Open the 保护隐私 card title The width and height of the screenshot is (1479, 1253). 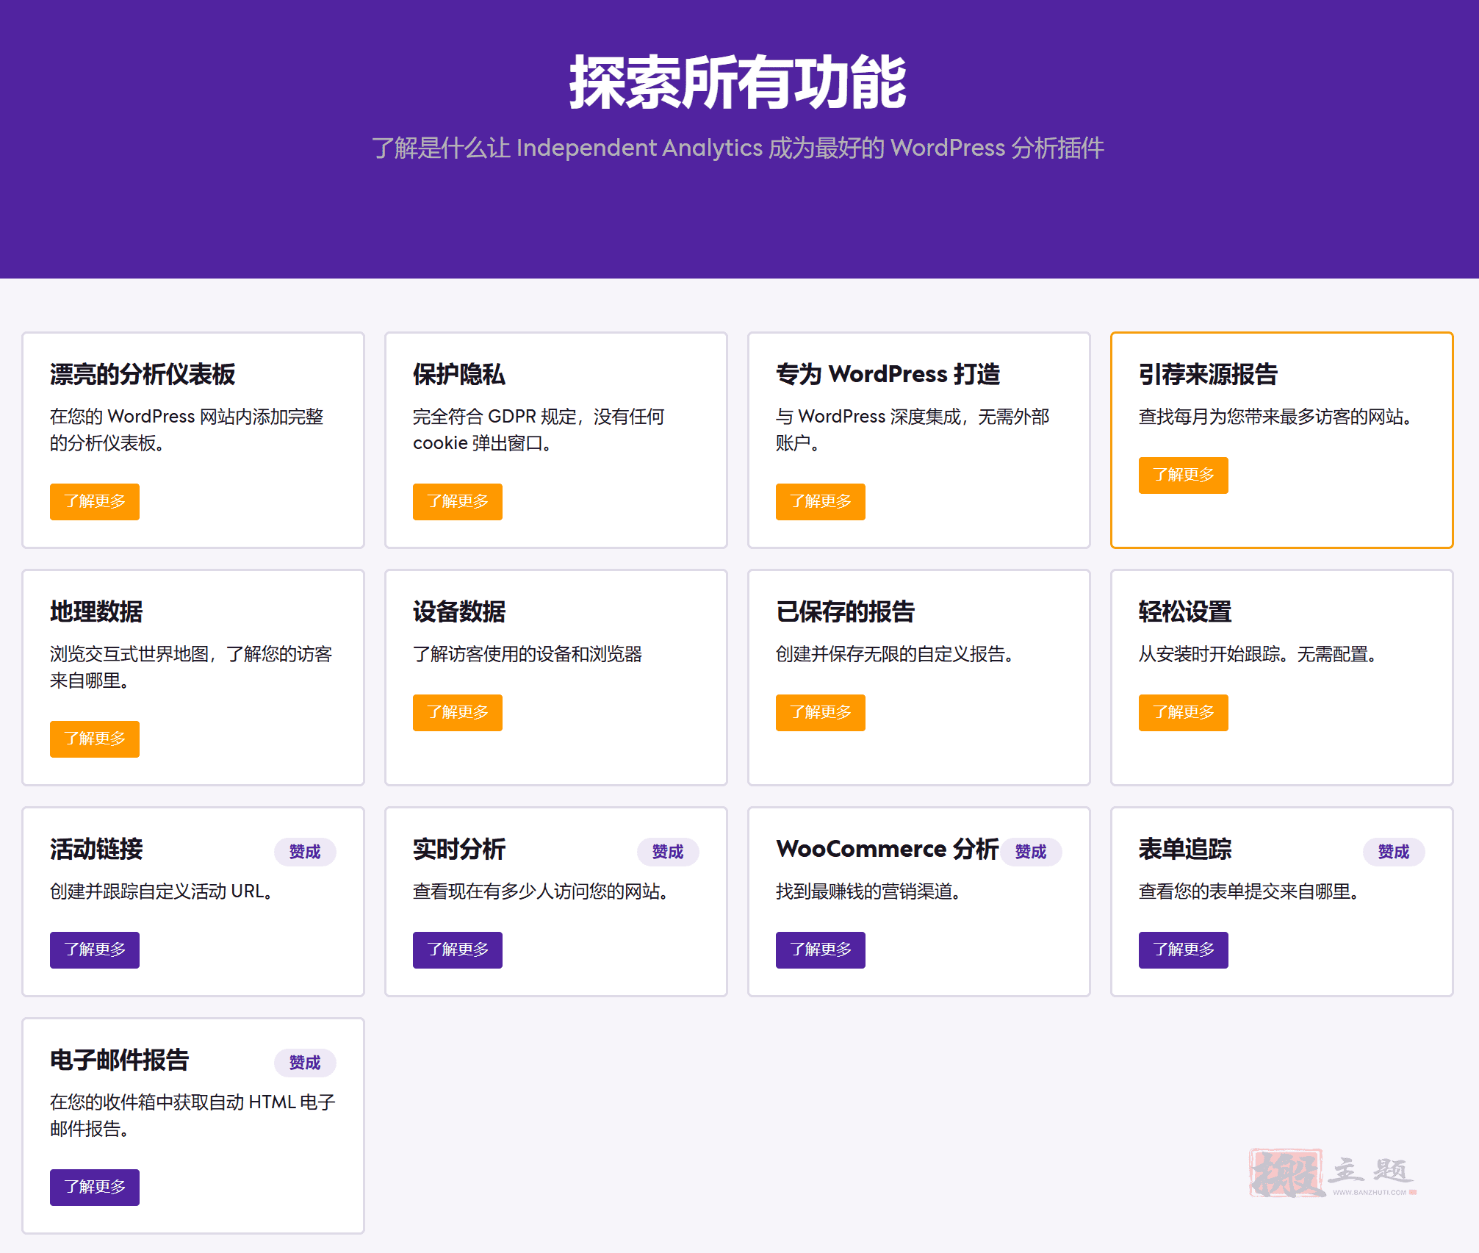point(459,375)
